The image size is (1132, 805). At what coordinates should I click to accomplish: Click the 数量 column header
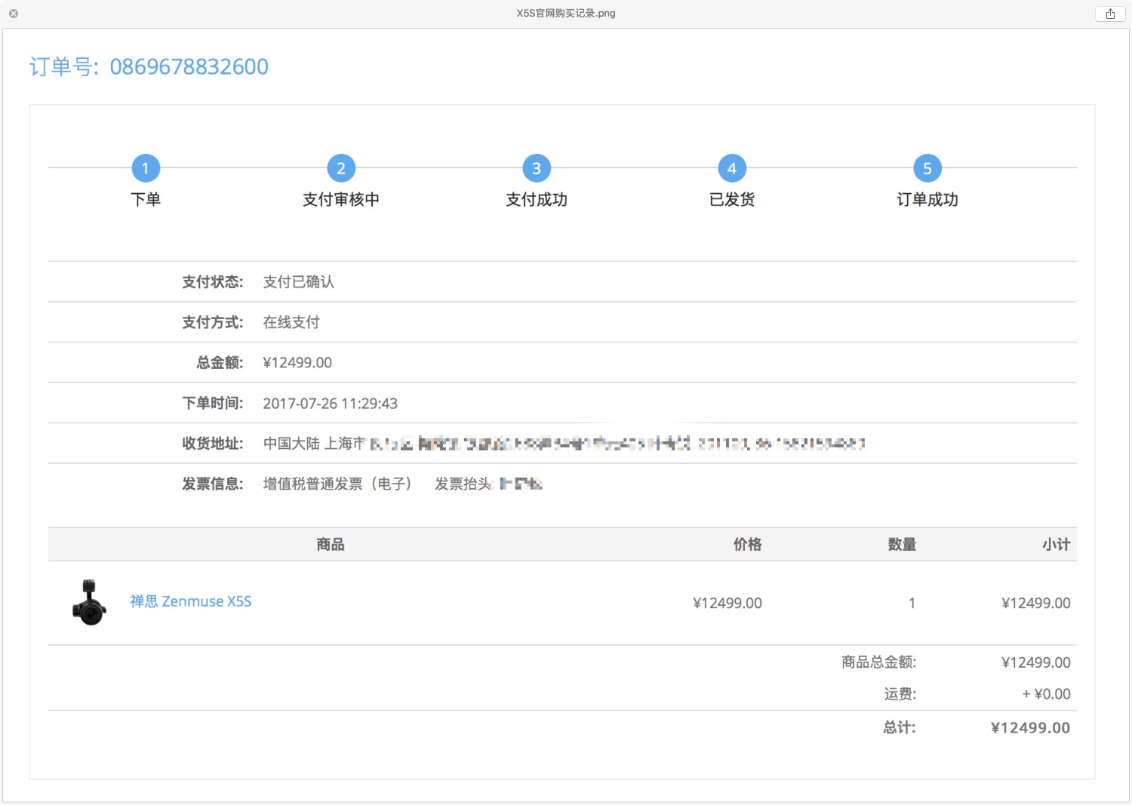pyautogui.click(x=902, y=545)
